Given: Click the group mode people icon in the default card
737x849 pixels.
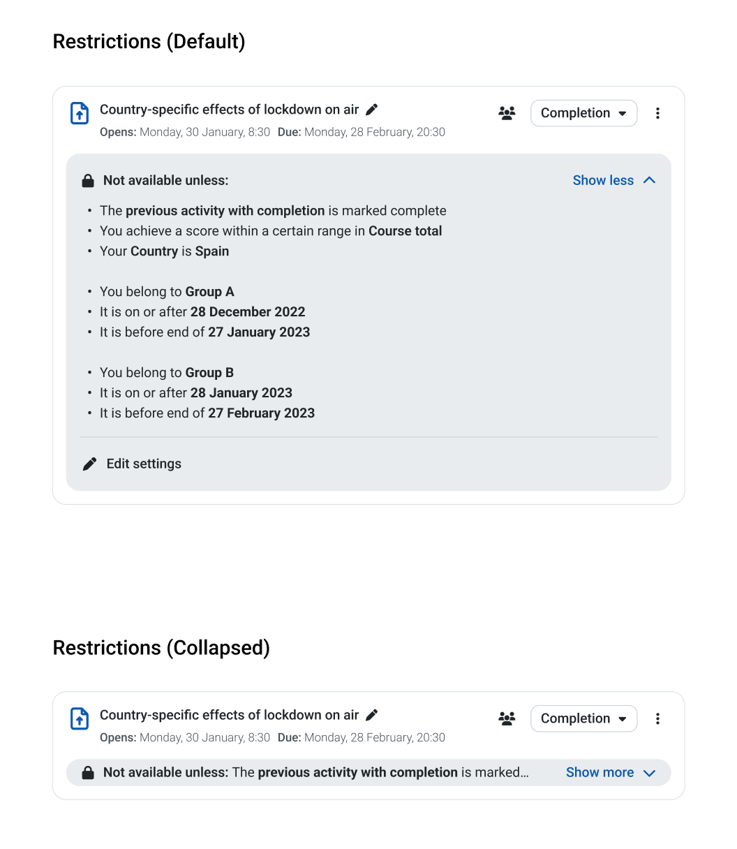Looking at the screenshot, I should 507,113.
